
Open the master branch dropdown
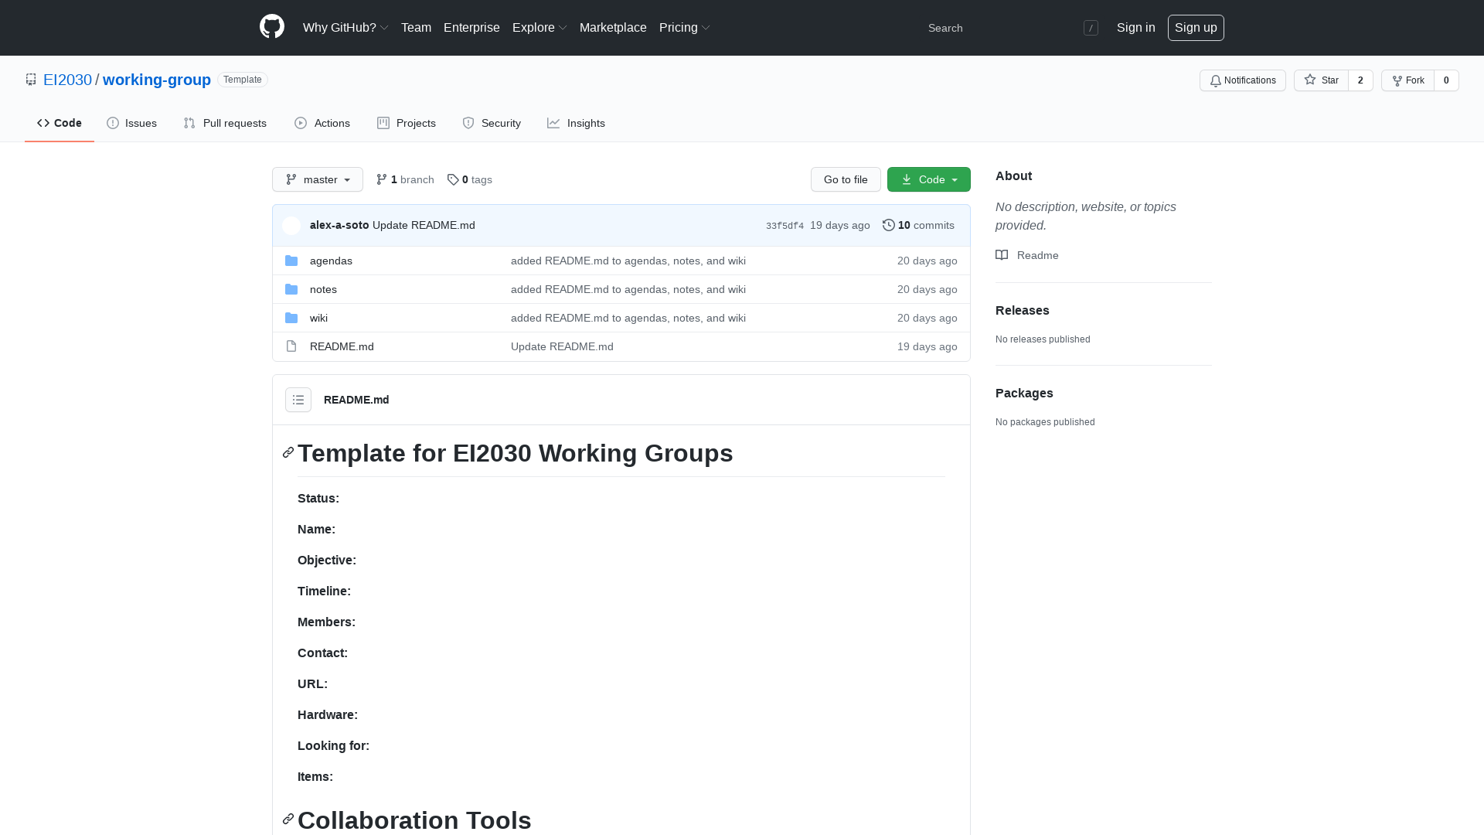pos(318,180)
